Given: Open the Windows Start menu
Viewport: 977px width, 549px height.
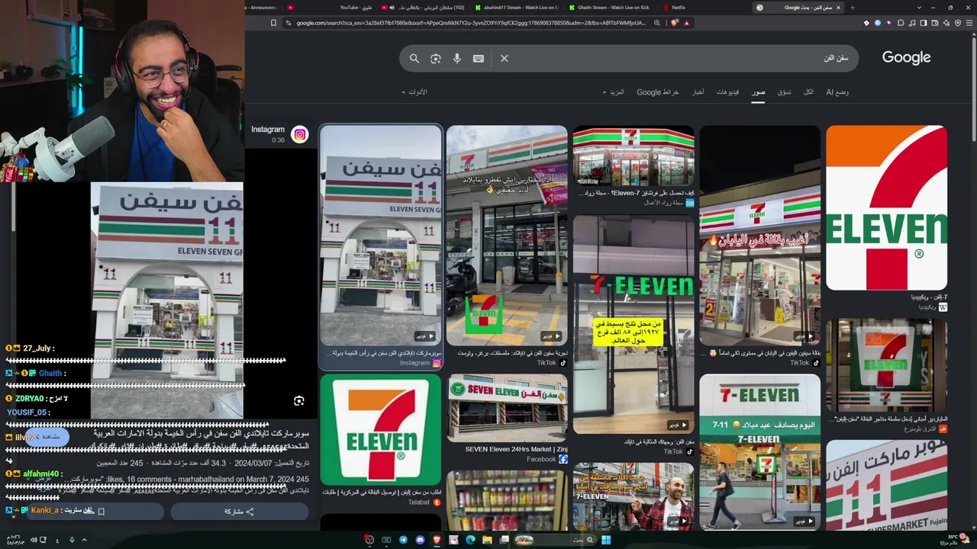Looking at the screenshot, I should coord(606,540).
